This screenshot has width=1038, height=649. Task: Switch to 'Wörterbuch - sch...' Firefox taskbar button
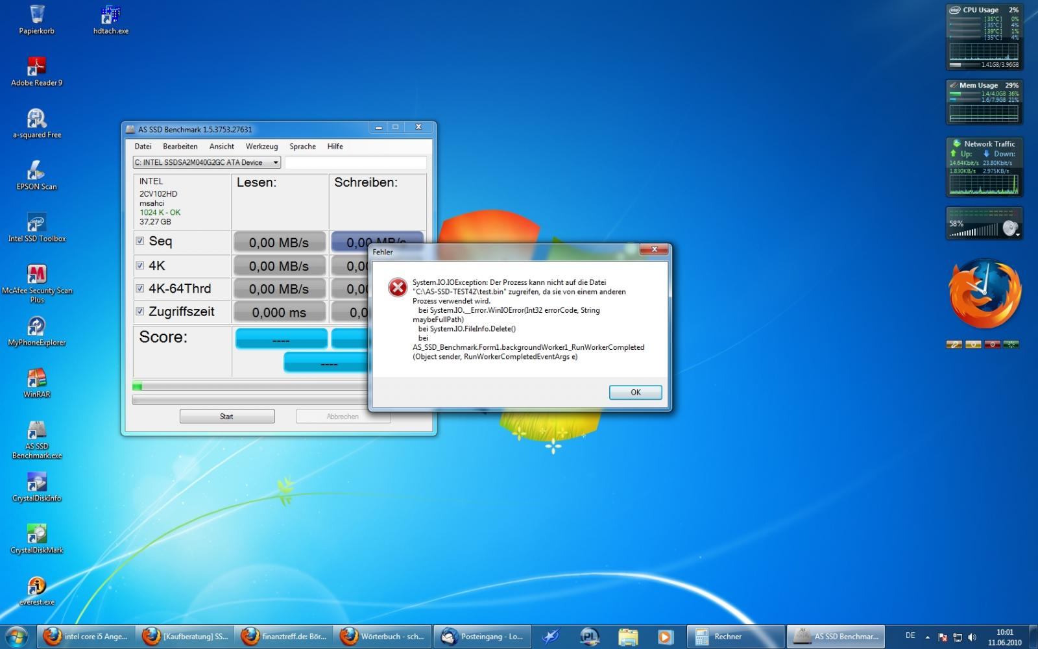(x=383, y=637)
